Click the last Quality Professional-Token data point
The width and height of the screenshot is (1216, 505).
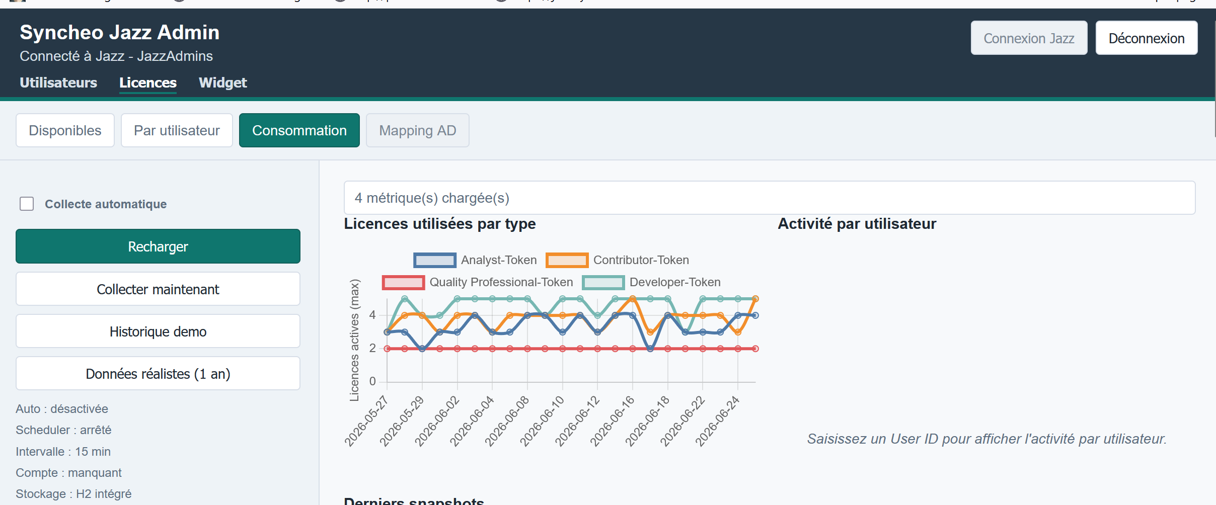pyautogui.click(x=755, y=349)
